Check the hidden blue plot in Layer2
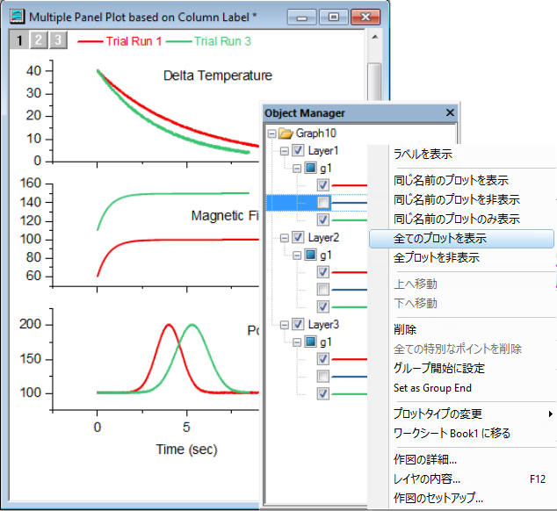The image size is (557, 511). coord(323,290)
